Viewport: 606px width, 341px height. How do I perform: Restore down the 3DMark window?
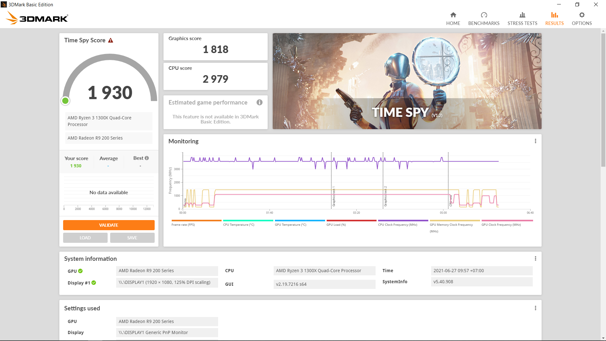[577, 4]
